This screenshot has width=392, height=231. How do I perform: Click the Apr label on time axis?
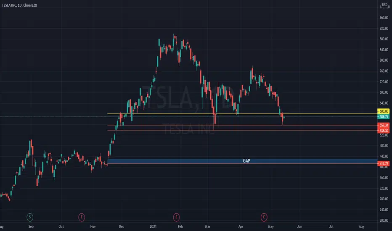pyautogui.click(x=241, y=226)
